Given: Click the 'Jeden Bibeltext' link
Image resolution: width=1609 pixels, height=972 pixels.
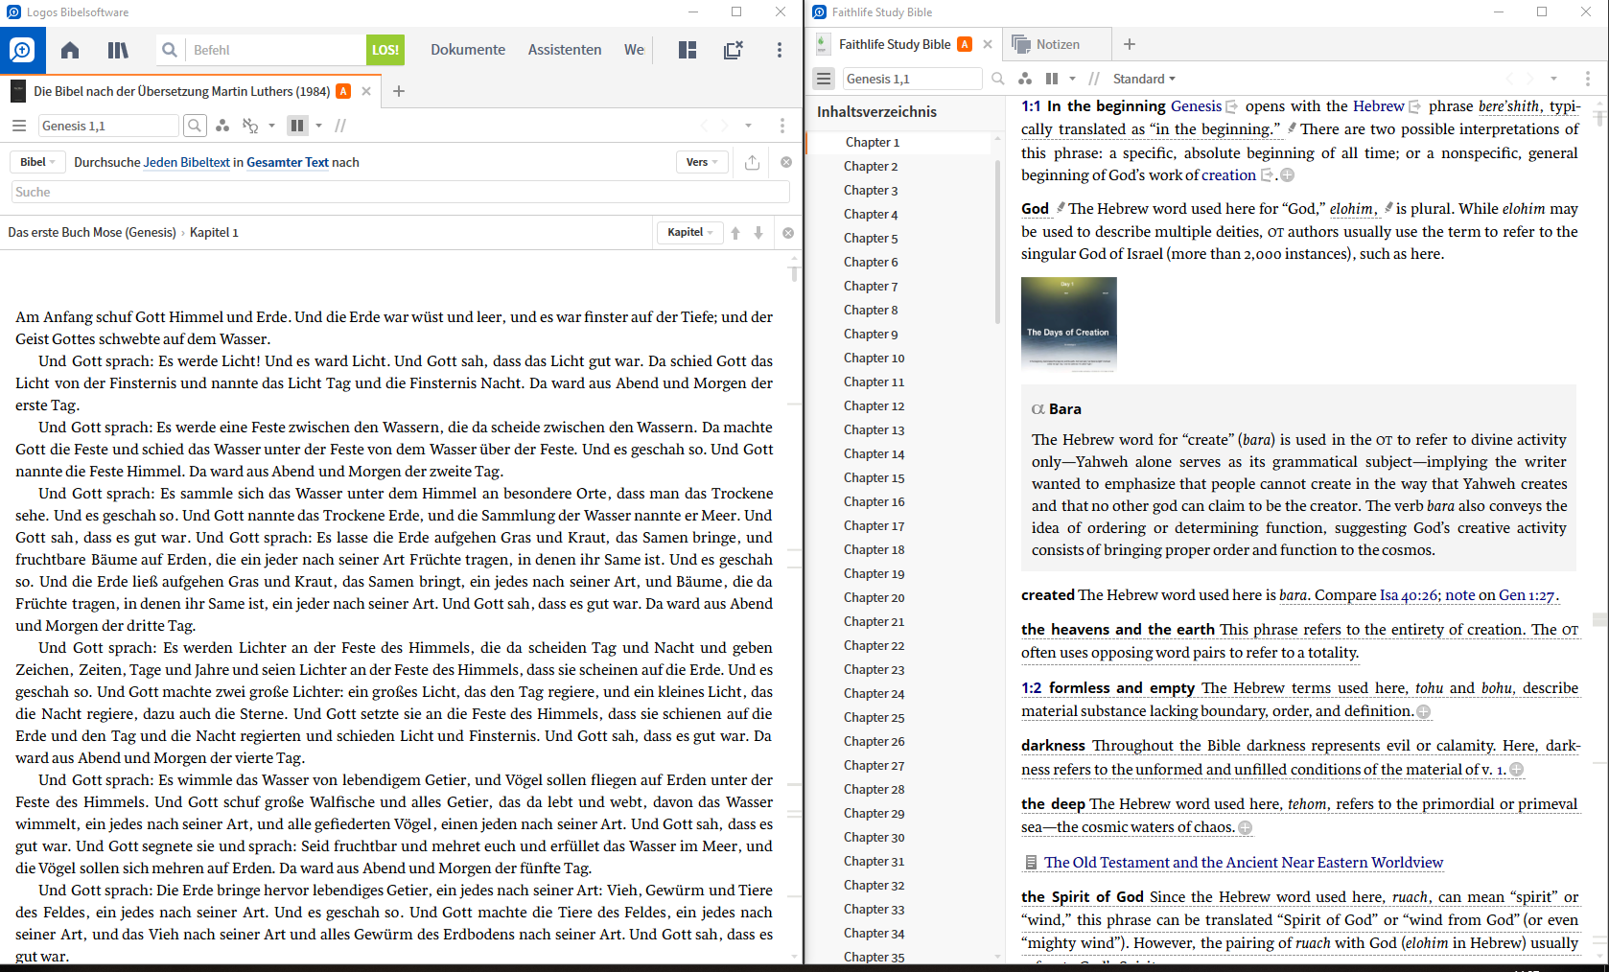Looking at the screenshot, I should click(x=186, y=162).
